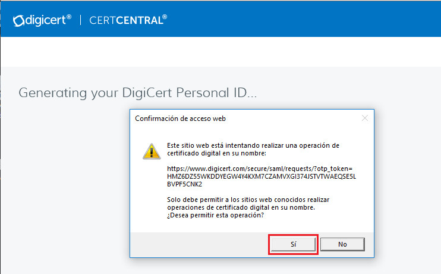The height and width of the screenshot is (274, 441).
Task: Click the '¿Desea permitir esta operación?' question
Action: click(216, 215)
